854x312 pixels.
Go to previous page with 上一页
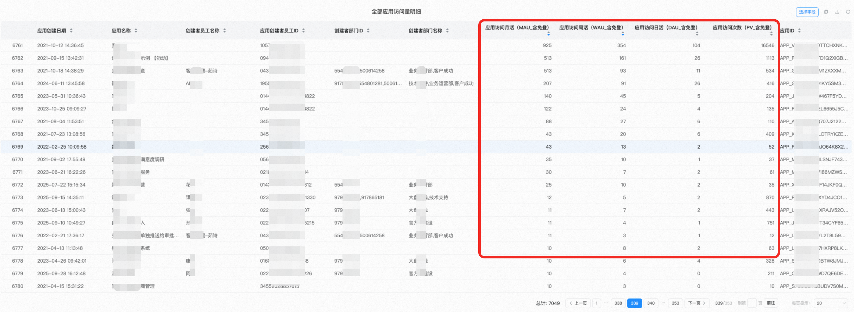[578, 303]
